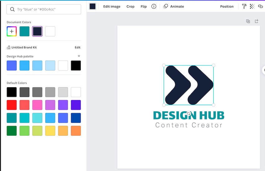
Task: Choose the turquoise default color swatch
Action: click(25, 118)
